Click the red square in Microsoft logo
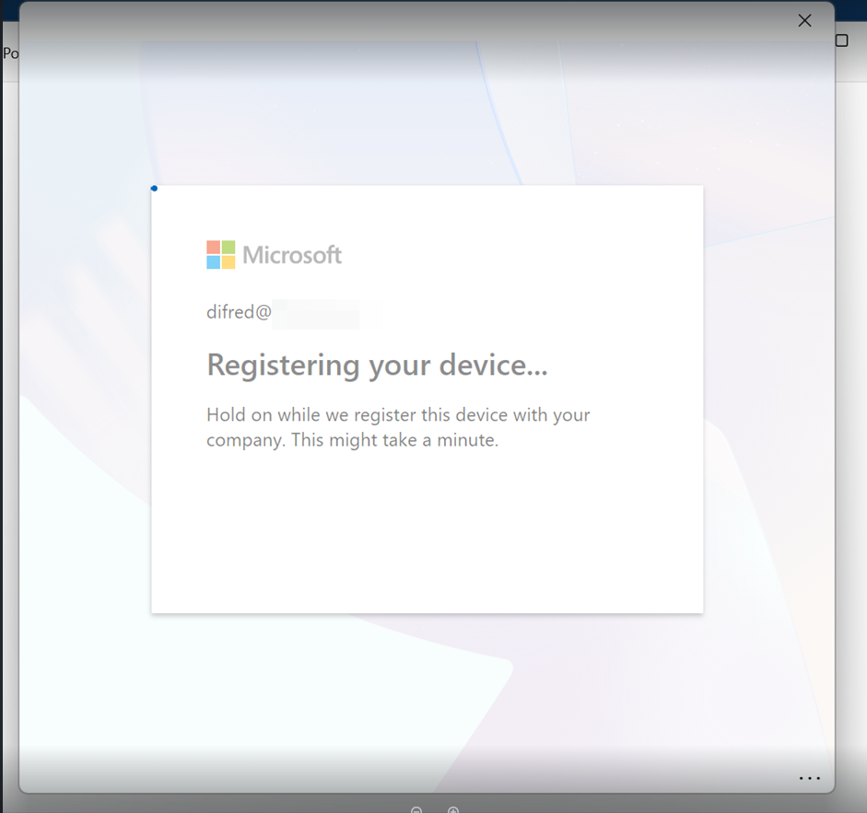This screenshot has height=813, width=867. [x=213, y=248]
